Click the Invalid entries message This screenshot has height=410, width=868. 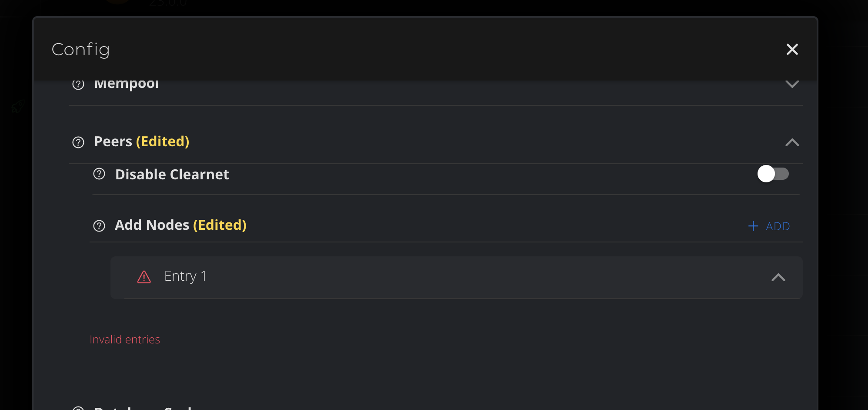pos(125,339)
